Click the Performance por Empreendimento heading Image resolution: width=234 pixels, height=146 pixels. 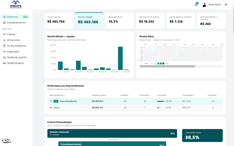[66, 86]
